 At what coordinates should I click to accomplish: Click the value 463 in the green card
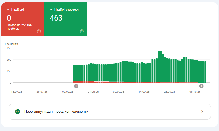tap(56, 18)
